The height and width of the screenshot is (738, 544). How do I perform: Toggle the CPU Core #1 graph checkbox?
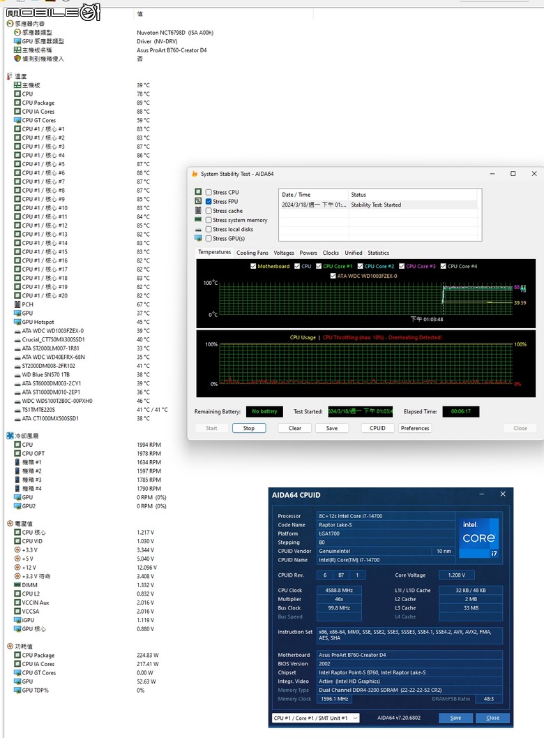click(x=319, y=267)
